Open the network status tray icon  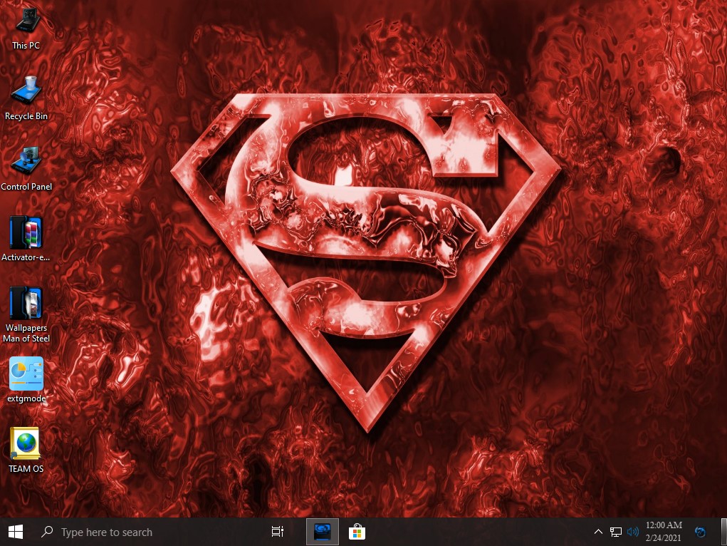click(616, 532)
